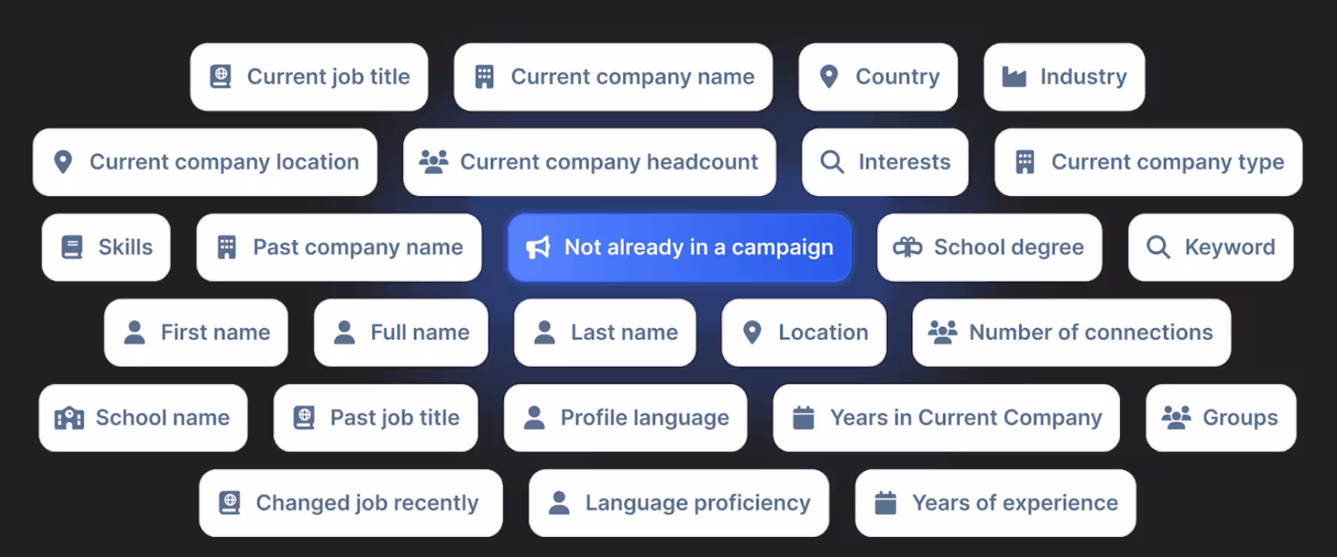
Task: Select the Keyword filter chip
Action: click(x=1210, y=247)
